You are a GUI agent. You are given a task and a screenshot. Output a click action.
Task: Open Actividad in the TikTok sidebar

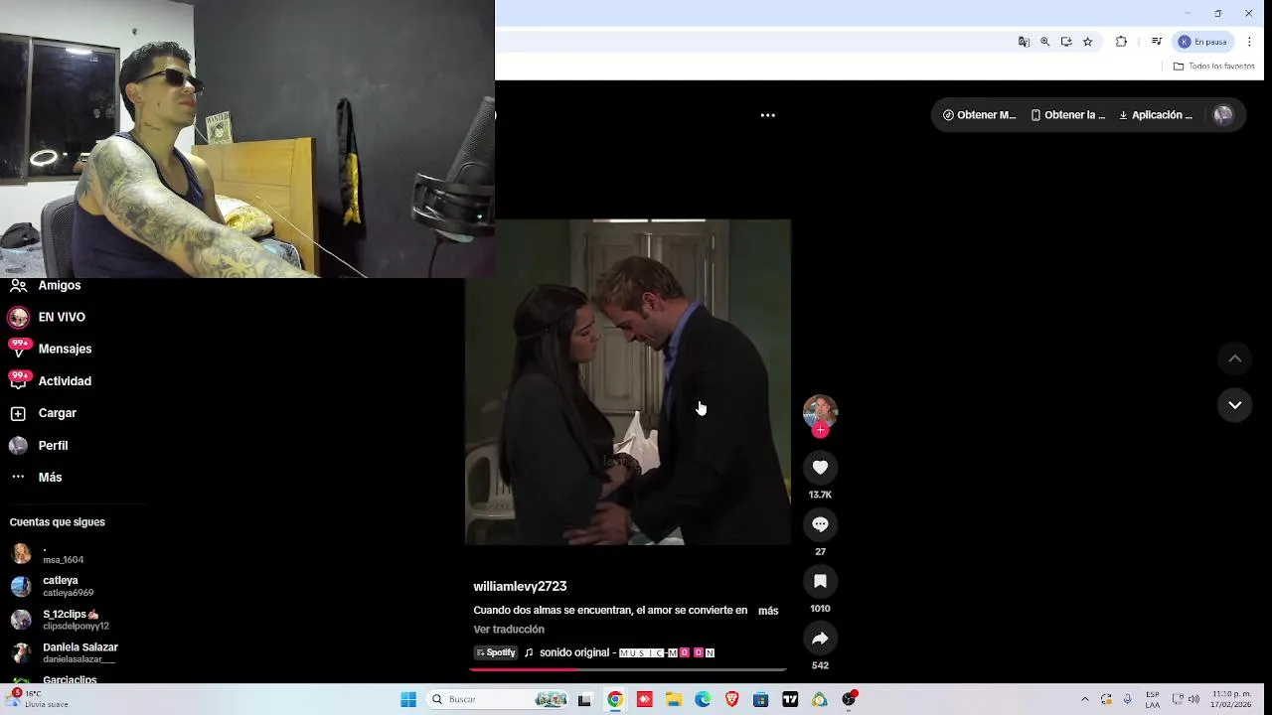(x=50, y=381)
